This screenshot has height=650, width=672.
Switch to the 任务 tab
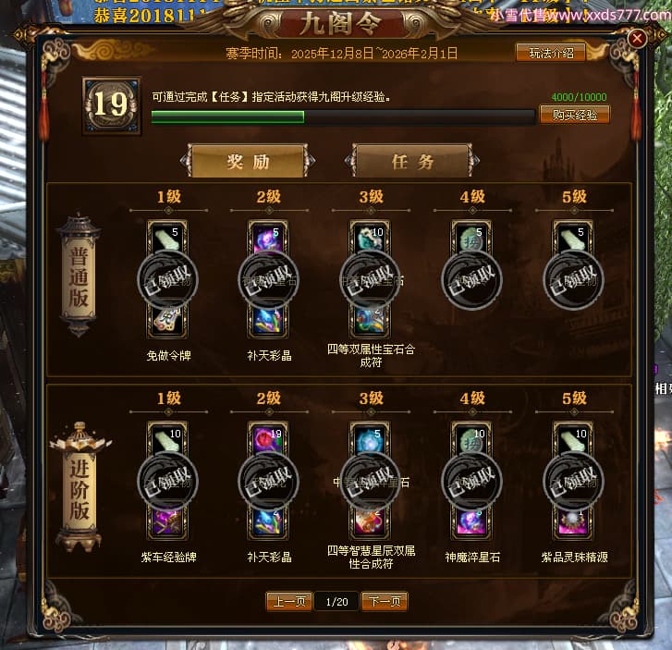(412, 161)
